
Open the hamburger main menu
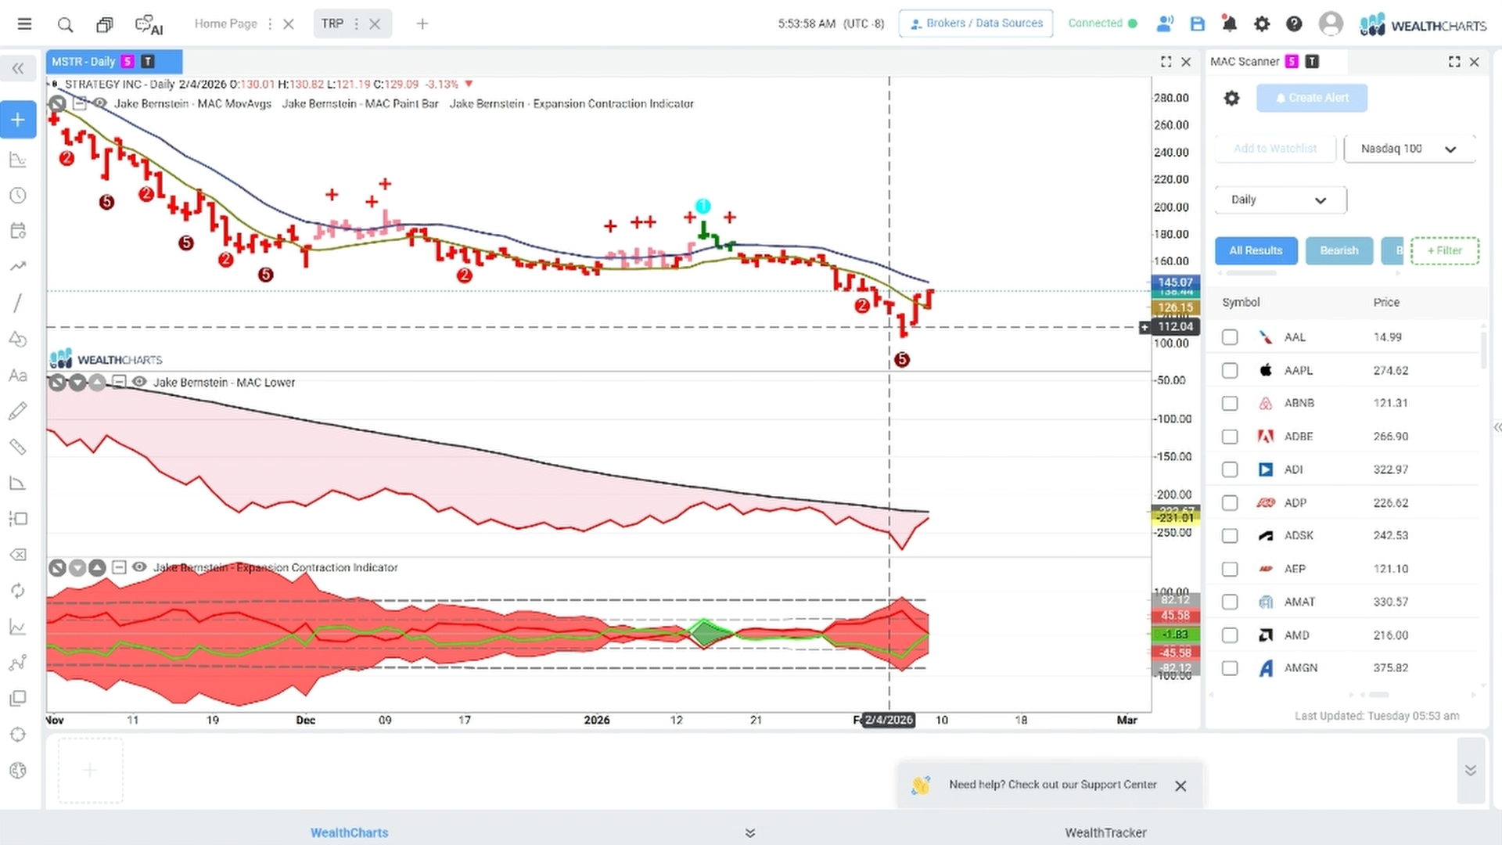(25, 24)
